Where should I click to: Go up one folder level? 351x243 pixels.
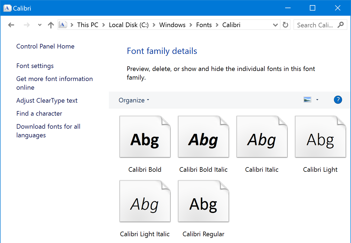[x=51, y=25]
